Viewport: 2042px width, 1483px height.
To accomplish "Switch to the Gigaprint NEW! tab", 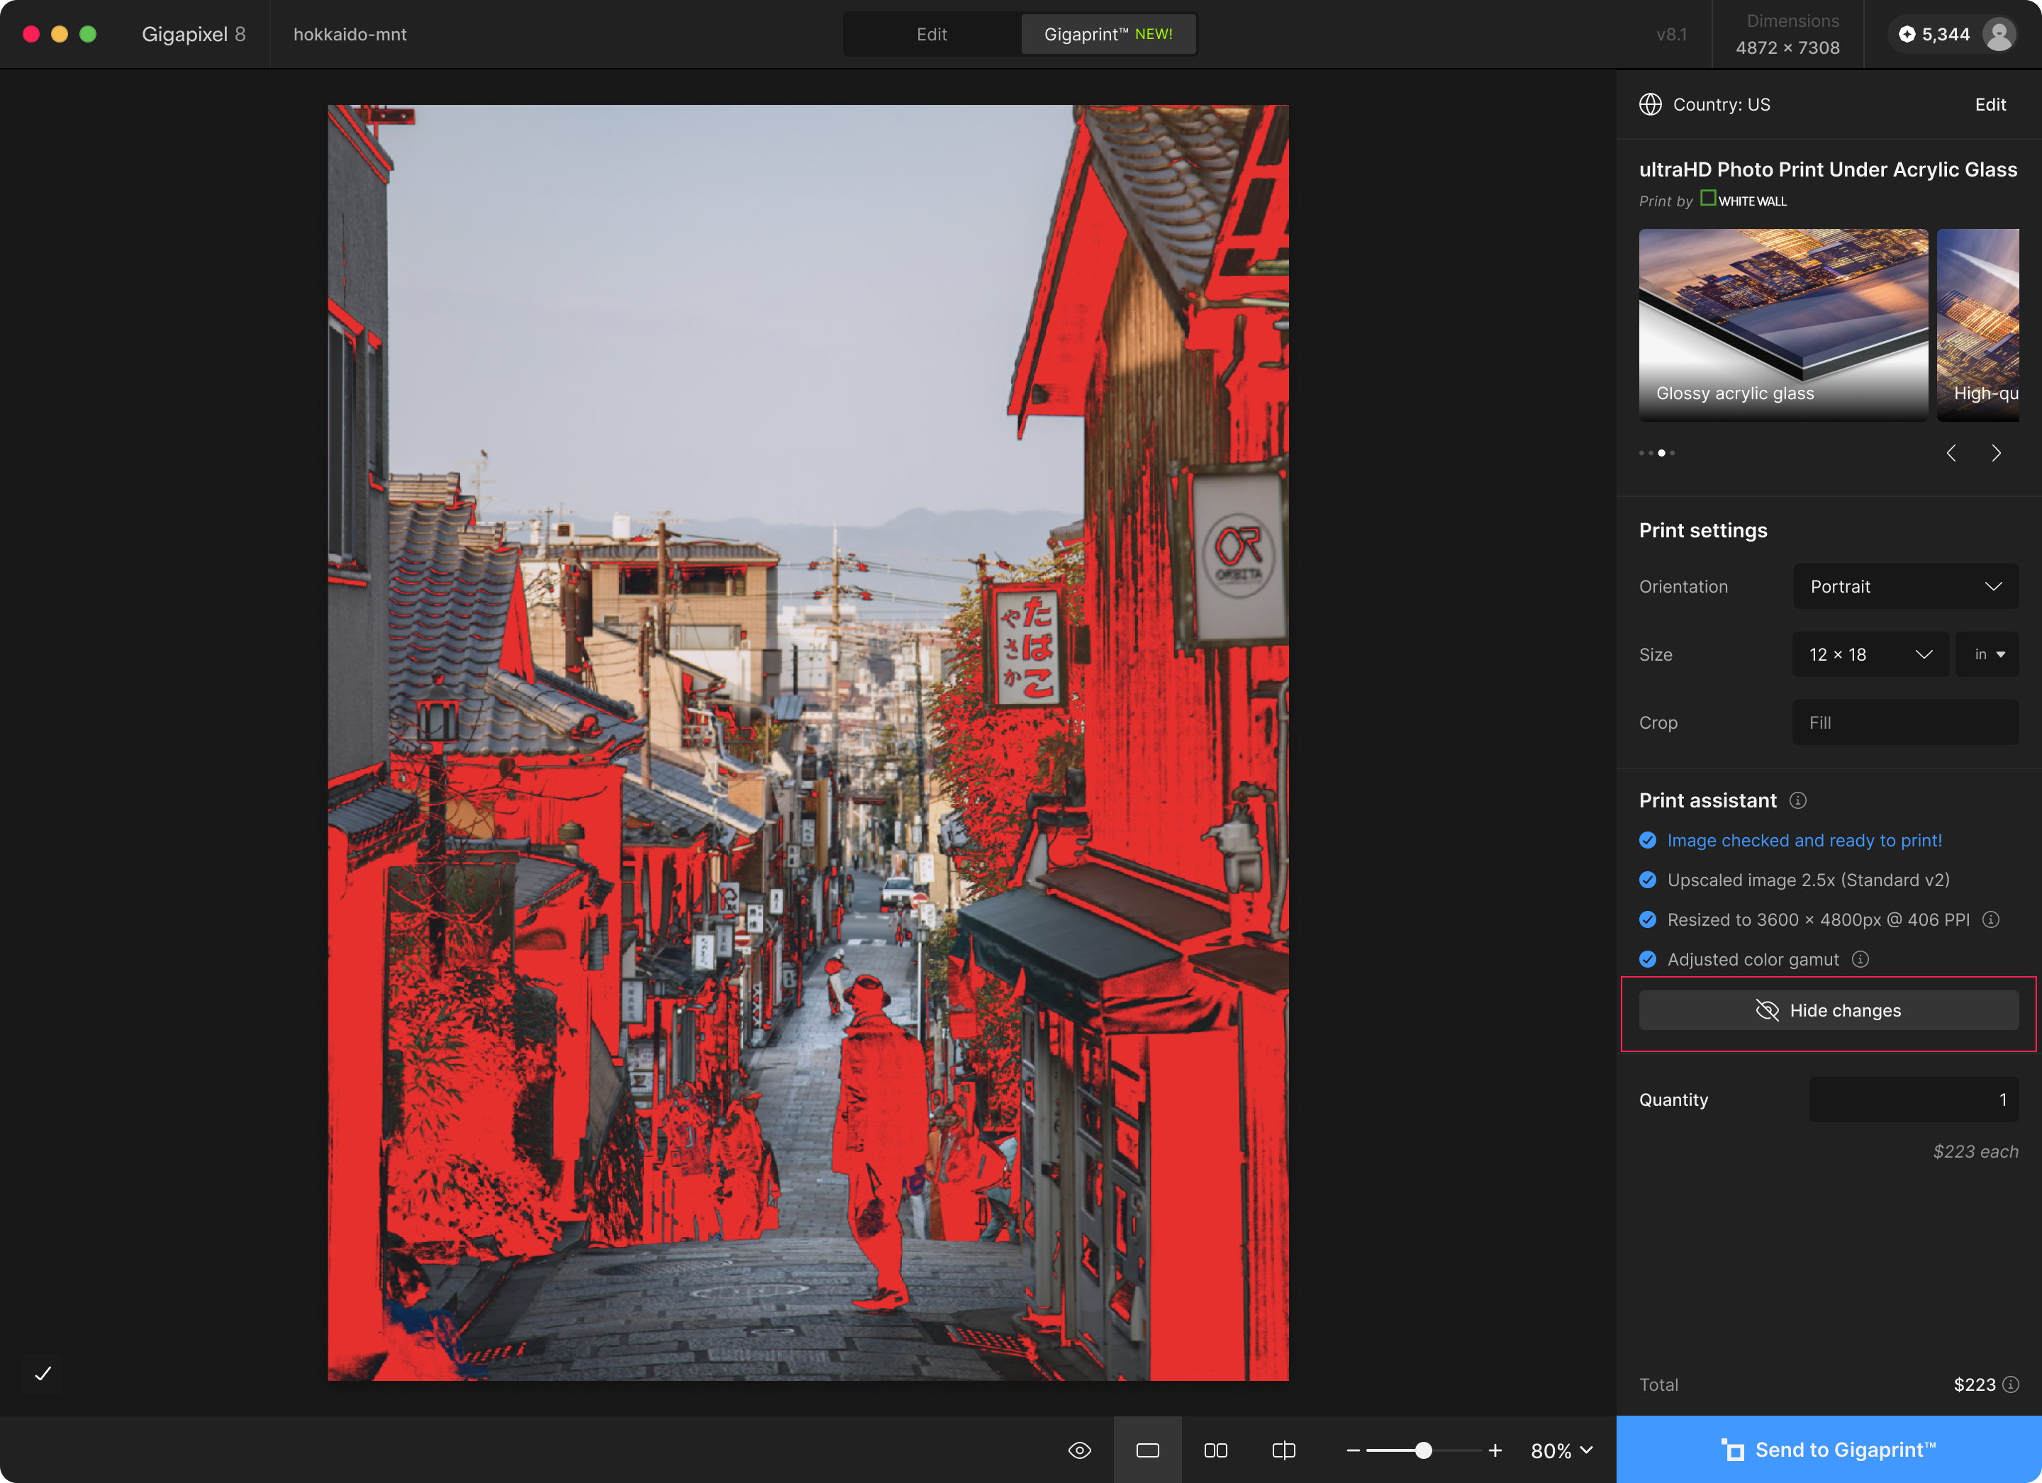I will point(1108,34).
